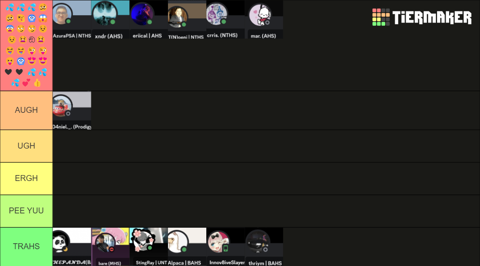Click the Alpaca avatar image
Screen dimensions: 480x266
(x=178, y=242)
